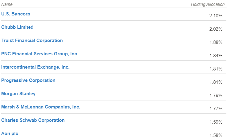Click Truist's 1.88% allocation value
This screenshot has height=140, width=227.
point(216,42)
